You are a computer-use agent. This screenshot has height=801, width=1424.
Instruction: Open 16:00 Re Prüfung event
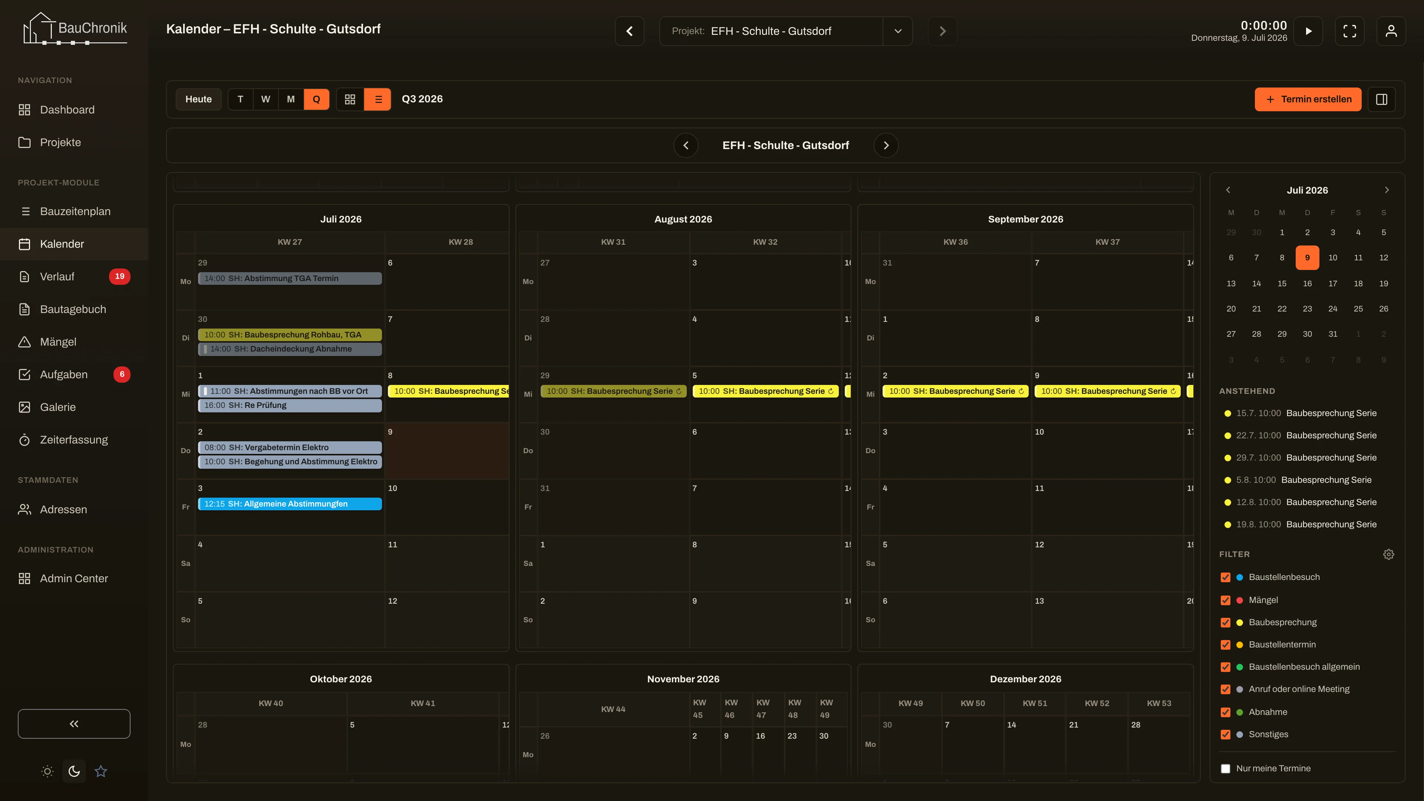(290, 405)
